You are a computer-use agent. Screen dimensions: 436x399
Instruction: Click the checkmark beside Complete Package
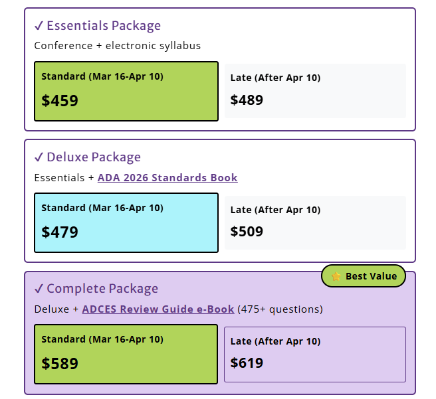tap(39, 289)
